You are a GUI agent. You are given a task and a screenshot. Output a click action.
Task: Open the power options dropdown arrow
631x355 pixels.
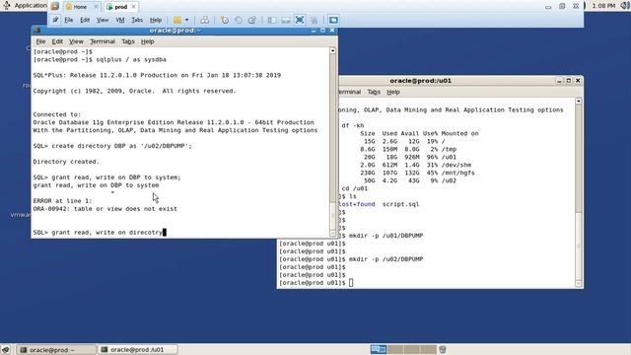click(x=186, y=20)
